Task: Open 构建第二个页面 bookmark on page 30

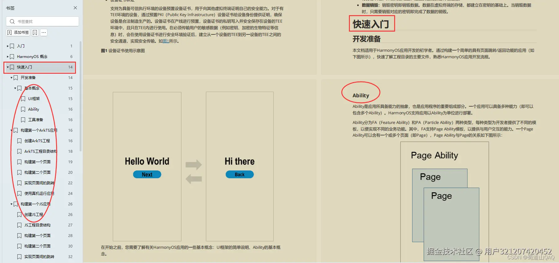Action: point(37,246)
